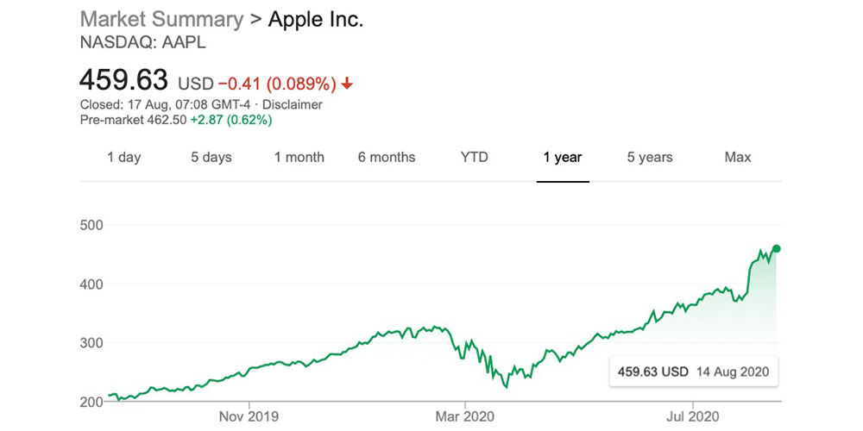
Task: Select the 1 day tab
Action: [123, 157]
